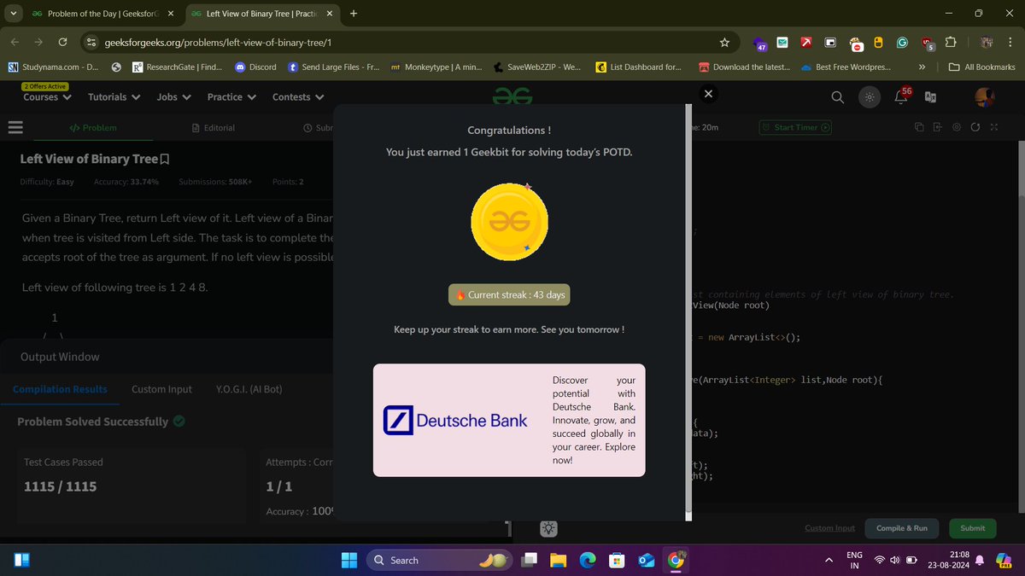Launch Microsoft Edge from the taskbar
Image resolution: width=1025 pixels, height=576 pixels.
click(588, 560)
